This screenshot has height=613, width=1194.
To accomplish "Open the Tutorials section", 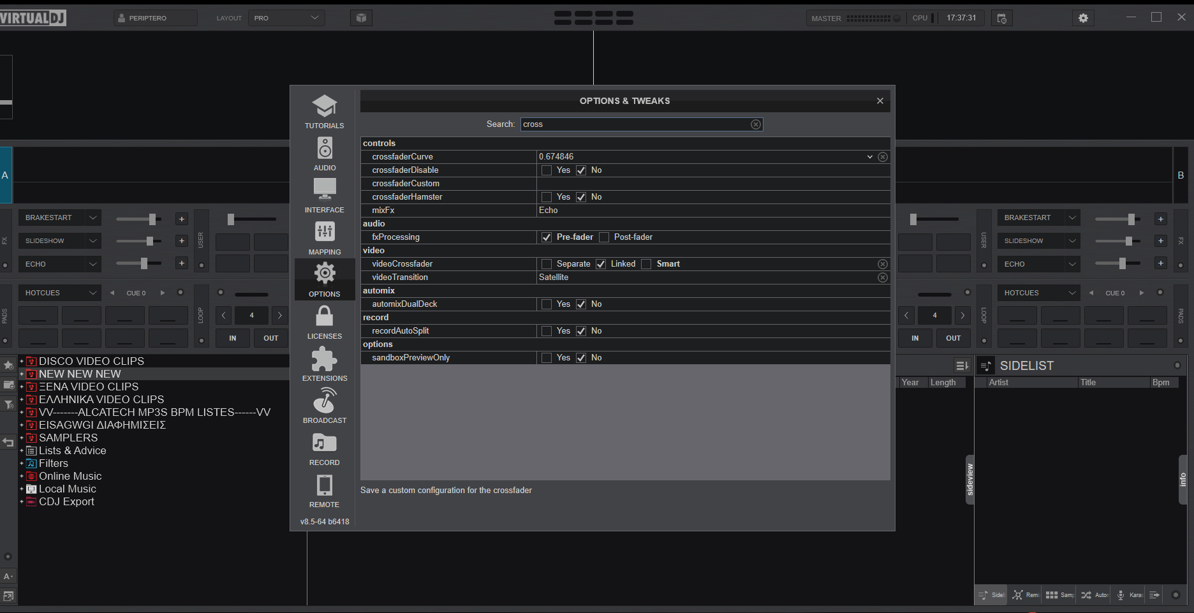I will [x=325, y=112].
